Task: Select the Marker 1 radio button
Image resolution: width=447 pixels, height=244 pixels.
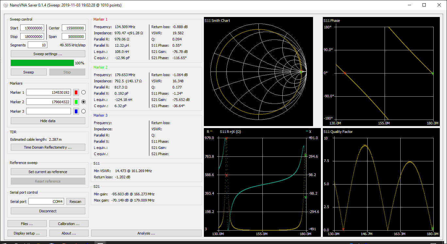Action: click(84, 92)
